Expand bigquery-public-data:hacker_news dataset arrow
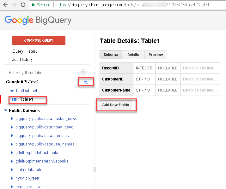226x189 pixels. tap(12, 119)
